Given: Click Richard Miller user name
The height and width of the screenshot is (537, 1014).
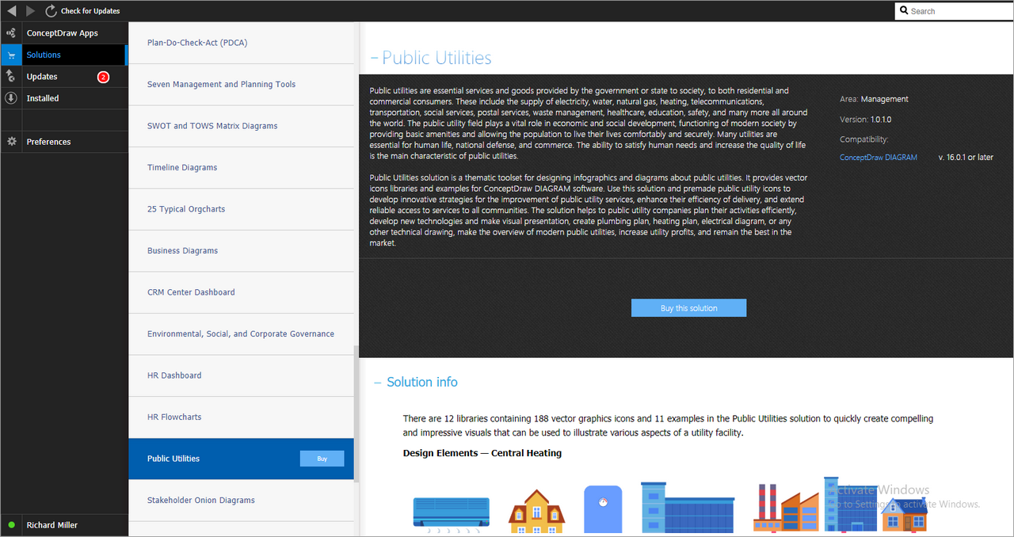Looking at the screenshot, I should [x=51, y=525].
